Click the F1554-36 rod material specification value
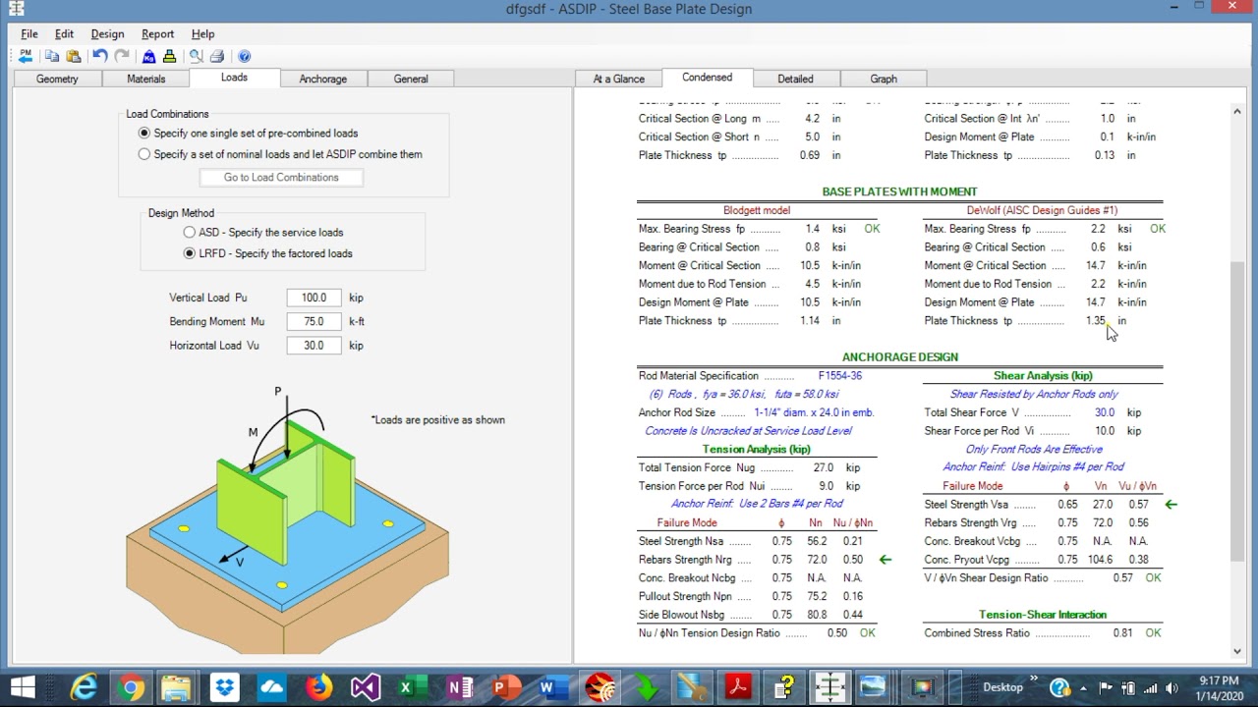This screenshot has height=707, width=1258. point(839,376)
